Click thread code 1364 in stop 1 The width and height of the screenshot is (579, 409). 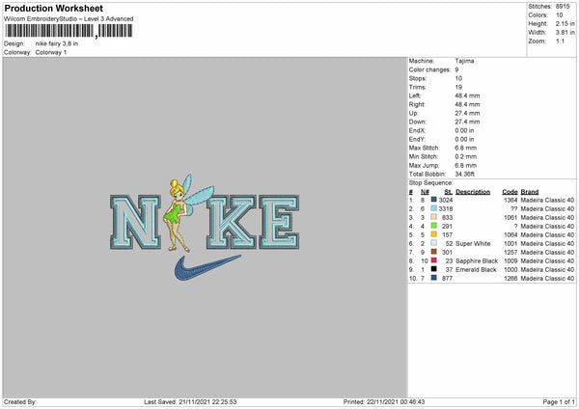(x=510, y=200)
